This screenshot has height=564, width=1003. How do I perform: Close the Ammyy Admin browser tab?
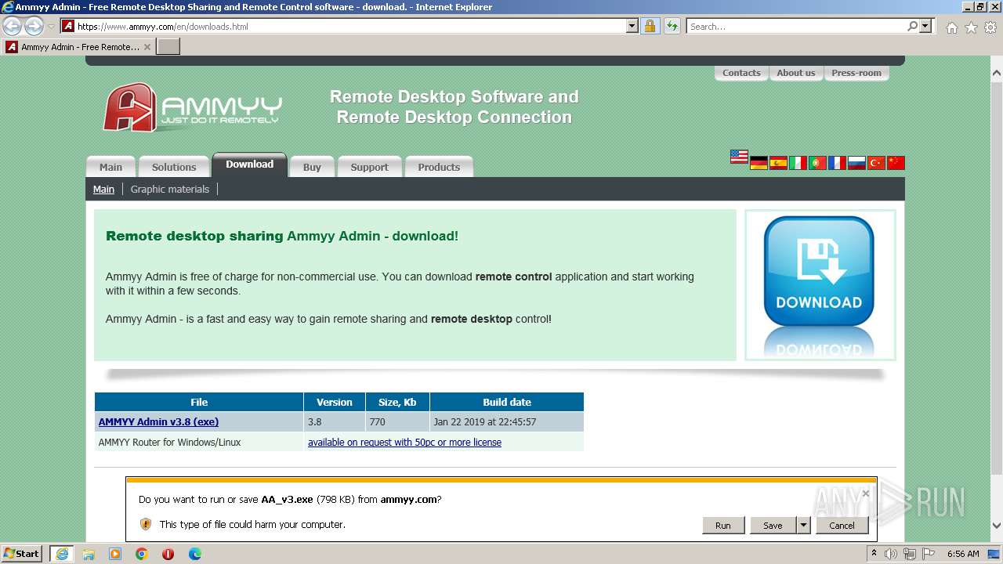click(147, 47)
